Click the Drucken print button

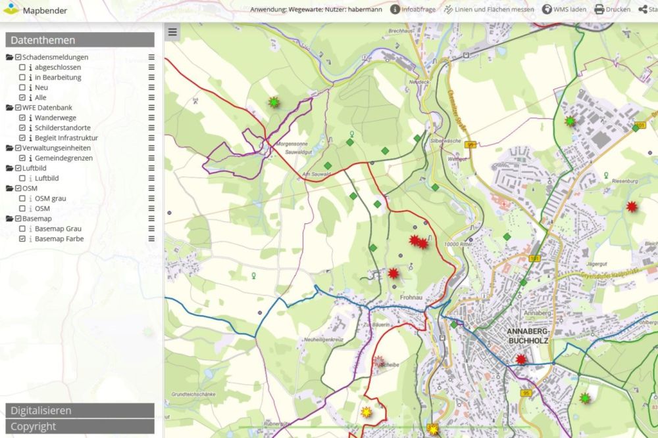tap(612, 9)
